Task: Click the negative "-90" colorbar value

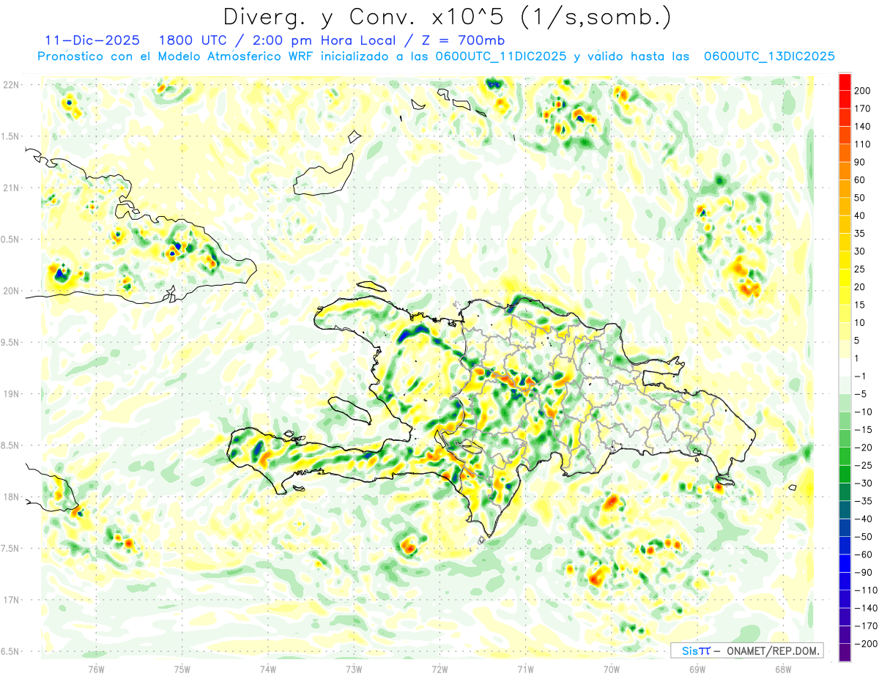Action: (x=864, y=573)
